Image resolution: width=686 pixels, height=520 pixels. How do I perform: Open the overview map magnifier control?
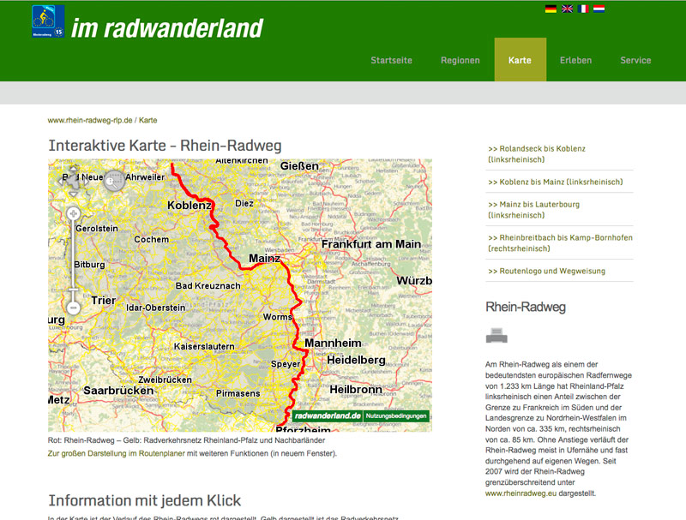pyautogui.click(x=114, y=182)
